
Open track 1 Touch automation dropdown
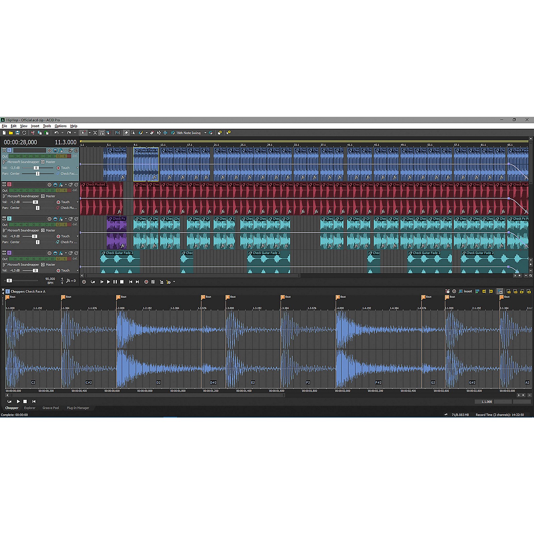(x=77, y=168)
